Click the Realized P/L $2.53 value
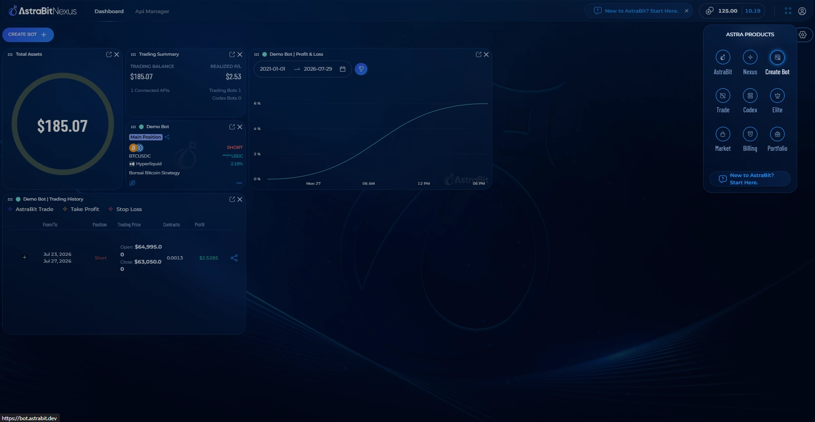The width and height of the screenshot is (815, 422). click(233, 77)
